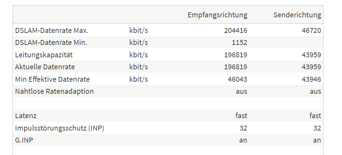Select the Min Effektive Datenrate label
The width and height of the screenshot is (342, 155).
pos(52,79)
